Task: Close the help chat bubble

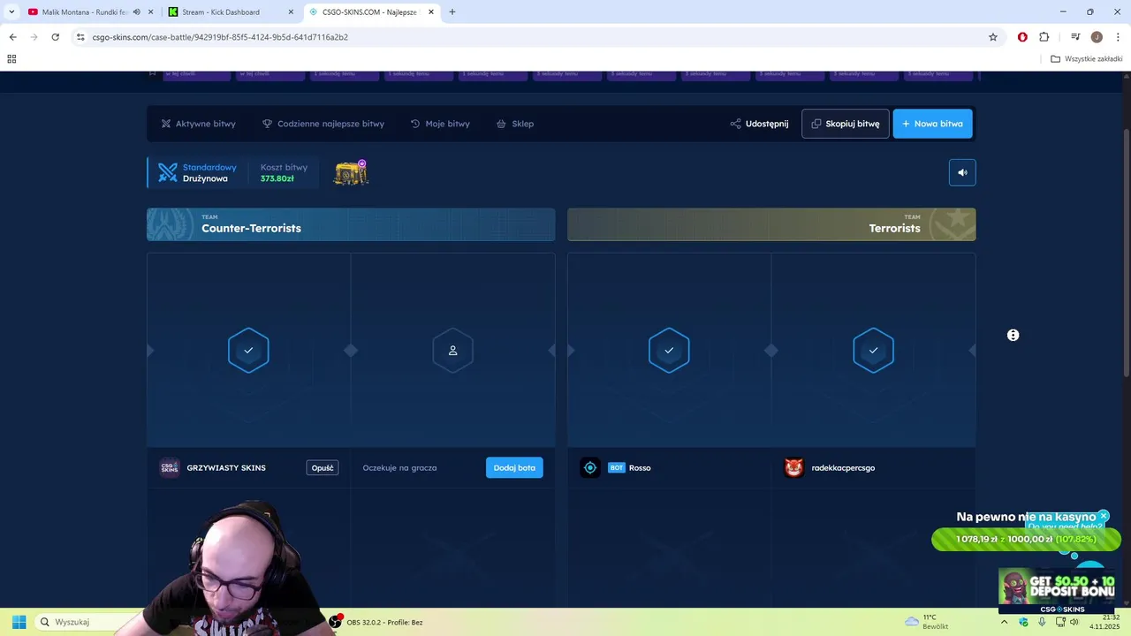Action: click(1104, 516)
